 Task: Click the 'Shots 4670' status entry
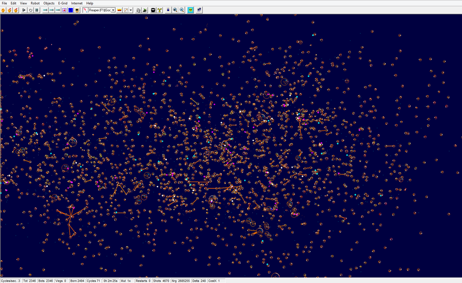tap(161, 281)
